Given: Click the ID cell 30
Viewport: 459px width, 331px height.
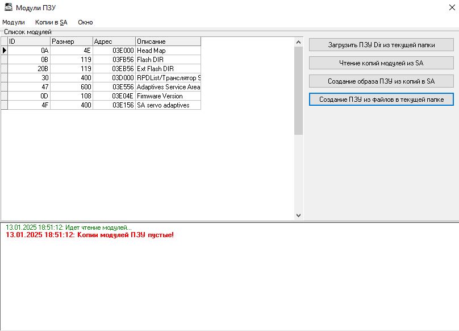Looking at the screenshot, I should tap(29, 78).
